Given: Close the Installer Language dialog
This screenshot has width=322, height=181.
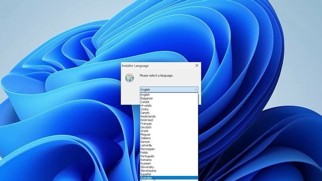Looking at the screenshot, I should (197, 65).
